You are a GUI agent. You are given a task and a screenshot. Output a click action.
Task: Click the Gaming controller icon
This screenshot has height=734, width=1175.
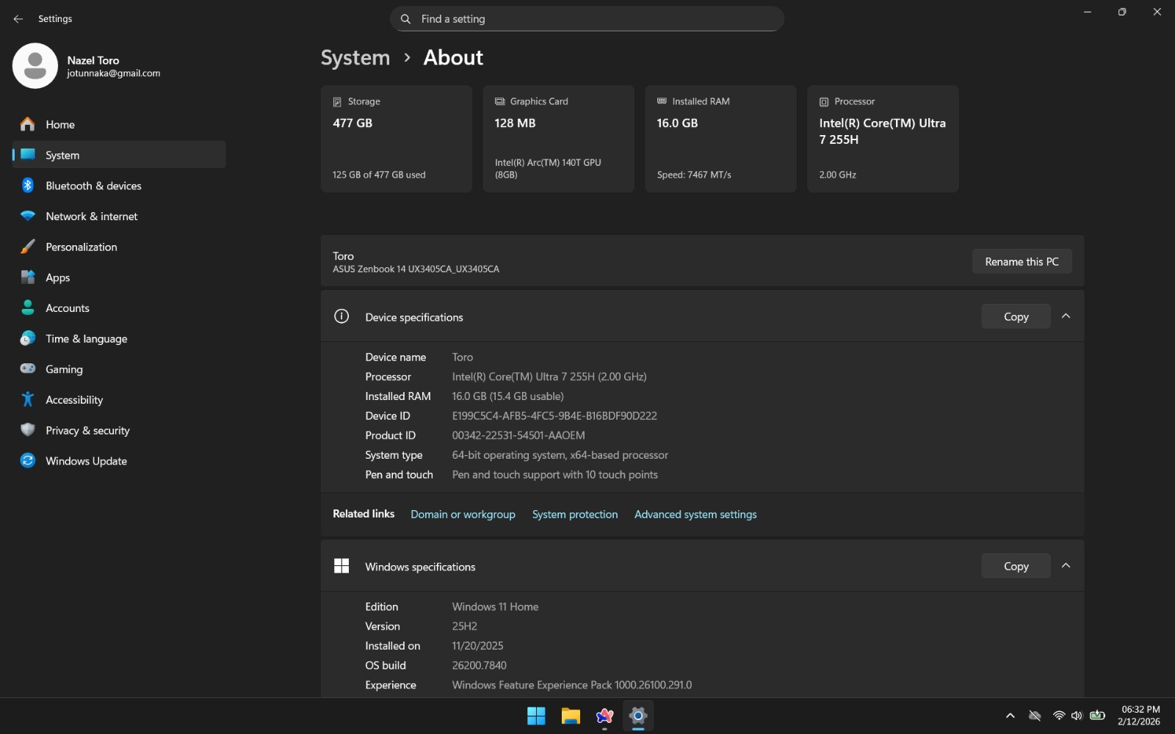click(28, 368)
